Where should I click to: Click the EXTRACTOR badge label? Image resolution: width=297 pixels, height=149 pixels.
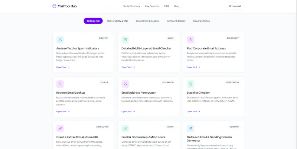102,127
